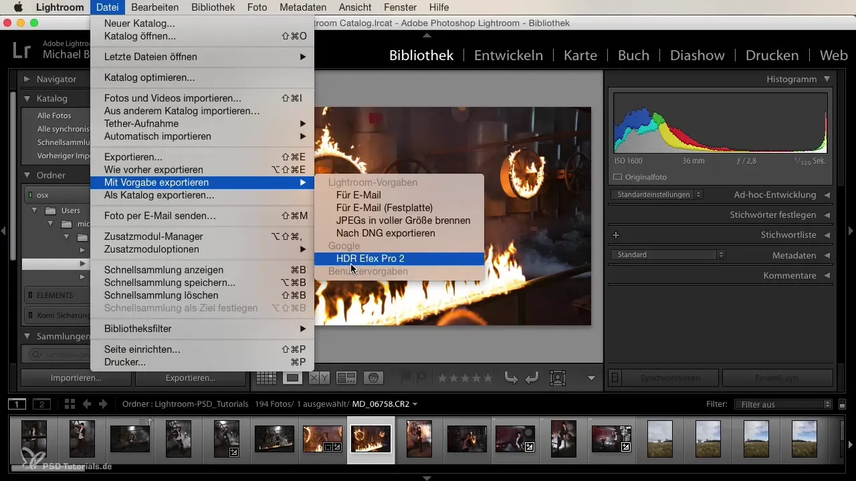Select the crop frame overlay tool
Viewport: 856px width, 481px height.
[x=557, y=378]
